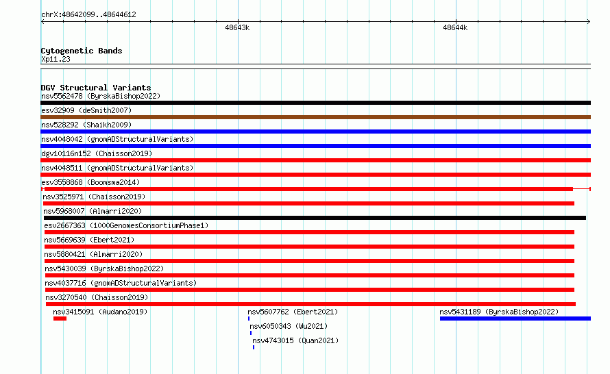Select the black nsv5968007 variant bar
Viewport: 610px width, 374px height.
(x=315, y=218)
